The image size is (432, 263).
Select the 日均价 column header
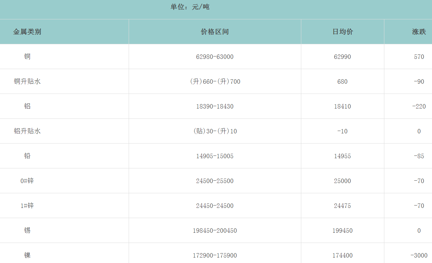[342, 32]
